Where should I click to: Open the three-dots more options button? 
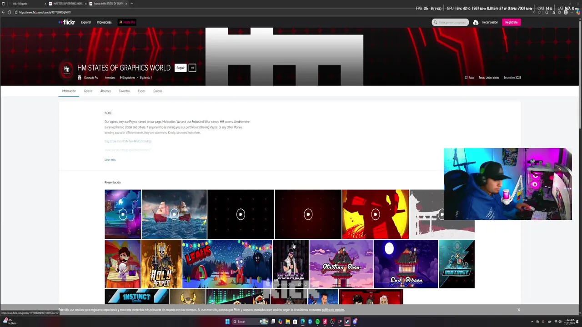[x=192, y=68]
